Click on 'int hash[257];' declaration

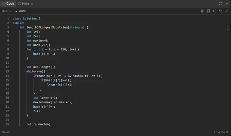pyautogui.click(x=38, y=45)
